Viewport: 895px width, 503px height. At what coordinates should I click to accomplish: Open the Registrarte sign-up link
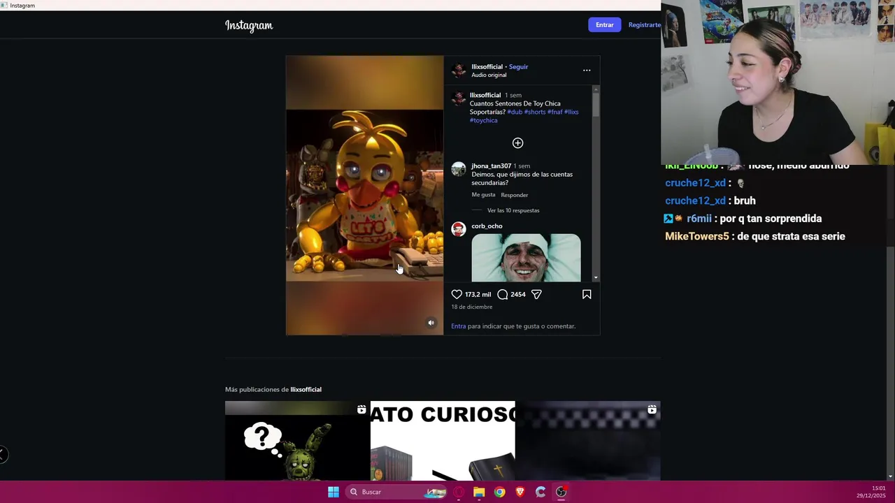644,24
